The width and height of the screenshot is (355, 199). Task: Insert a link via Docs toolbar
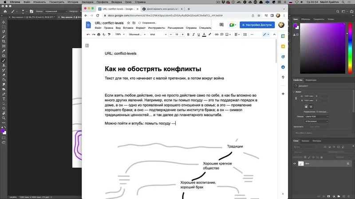pyautogui.click(x=217, y=34)
